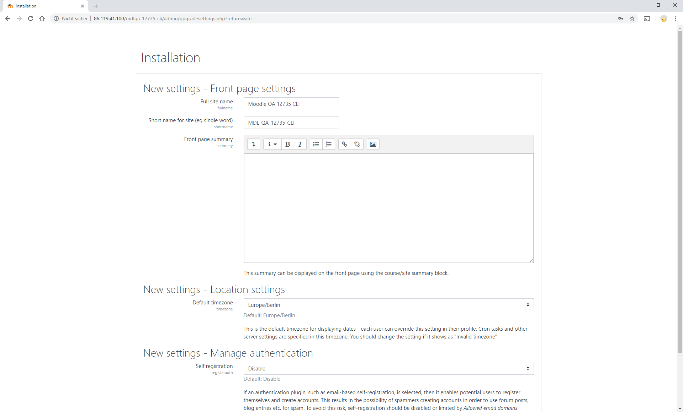
Task: Click scrollbar down arrow
Action: coord(680,409)
